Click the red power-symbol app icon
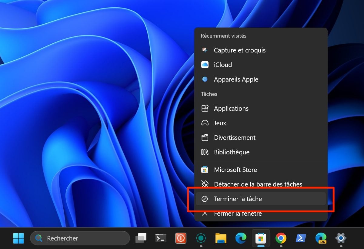The height and width of the screenshot is (249, 364). coord(181,238)
